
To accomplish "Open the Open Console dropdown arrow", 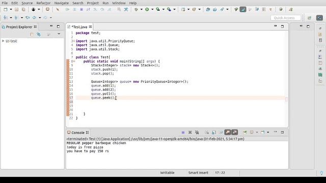I will tap(268, 132).
